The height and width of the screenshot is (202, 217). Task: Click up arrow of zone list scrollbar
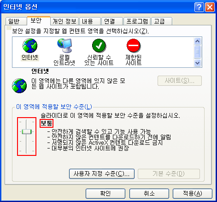(197, 41)
